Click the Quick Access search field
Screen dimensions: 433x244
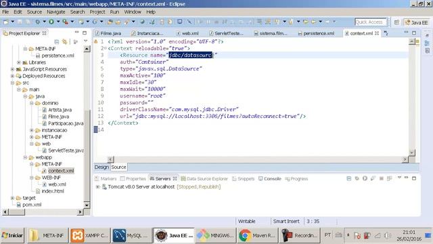click(x=371, y=22)
